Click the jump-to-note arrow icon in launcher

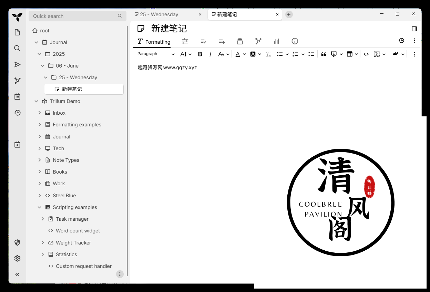(17, 64)
